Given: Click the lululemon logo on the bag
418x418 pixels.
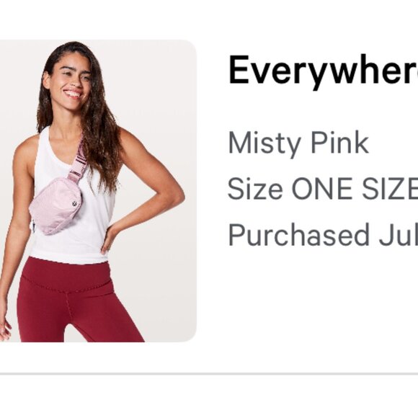Looking at the screenshot, I should [74, 204].
